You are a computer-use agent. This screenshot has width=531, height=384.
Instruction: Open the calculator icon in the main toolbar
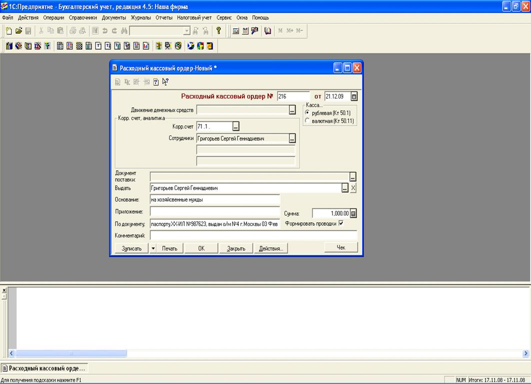[x=236, y=31]
